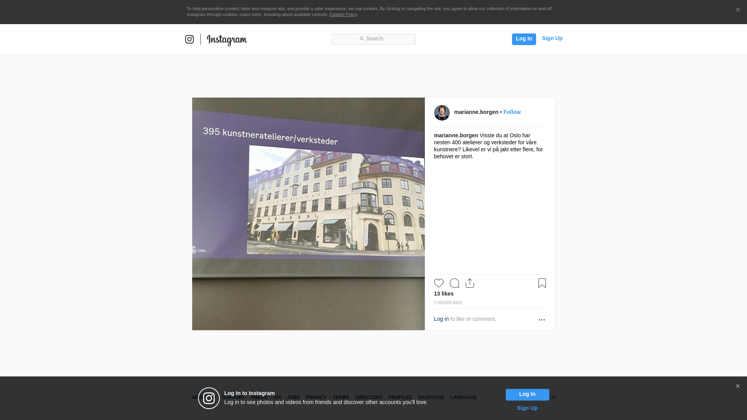Open the HASHTAGS footer link
The image size is (747, 420).
[431, 397]
